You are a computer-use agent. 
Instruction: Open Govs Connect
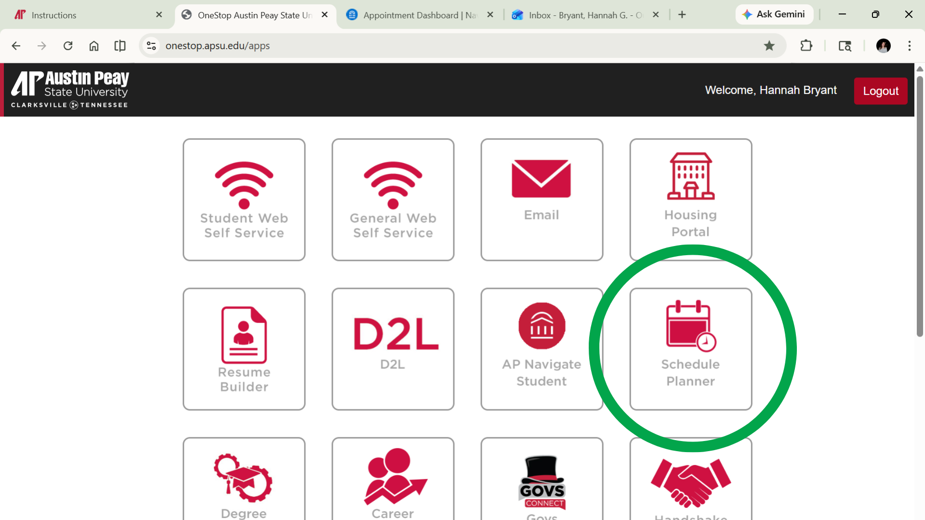(542, 481)
